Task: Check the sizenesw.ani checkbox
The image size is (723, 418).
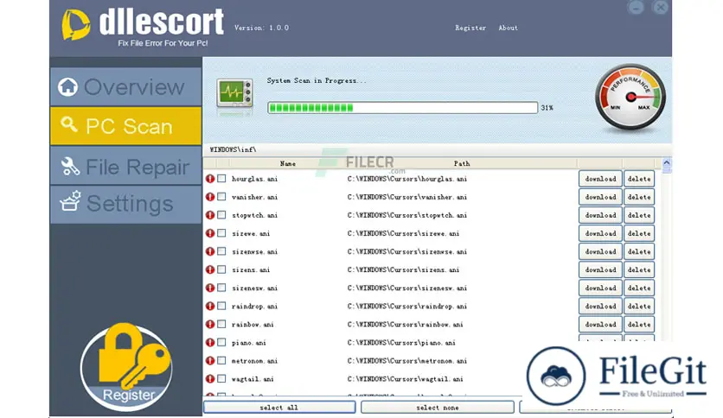Action: click(x=221, y=288)
